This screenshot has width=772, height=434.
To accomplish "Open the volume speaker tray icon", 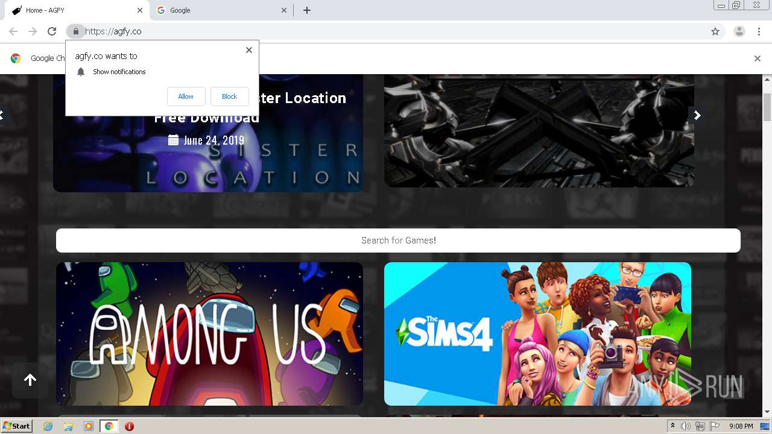I will click(686, 426).
